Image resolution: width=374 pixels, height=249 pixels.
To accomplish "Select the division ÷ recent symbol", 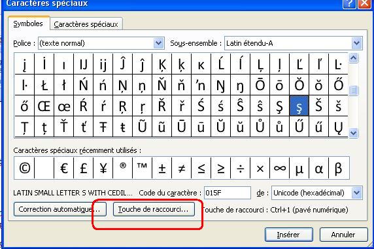I will 240,168.
